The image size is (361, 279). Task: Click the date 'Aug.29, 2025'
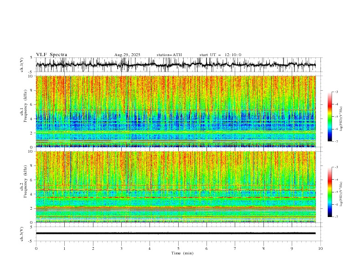coord(127,55)
